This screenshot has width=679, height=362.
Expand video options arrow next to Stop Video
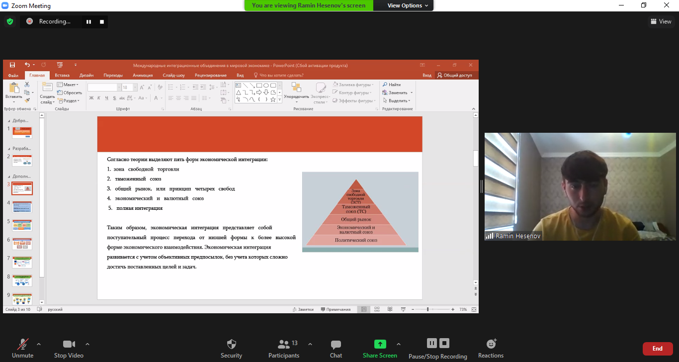[87, 344]
